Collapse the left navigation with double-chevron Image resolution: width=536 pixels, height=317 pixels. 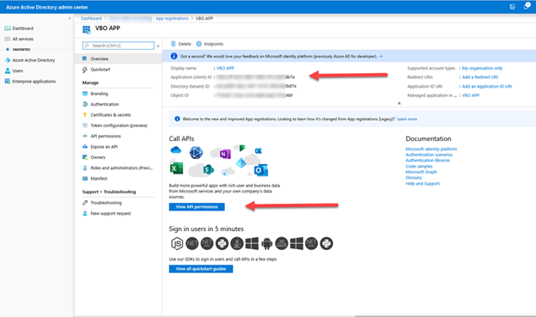[x=70, y=18]
